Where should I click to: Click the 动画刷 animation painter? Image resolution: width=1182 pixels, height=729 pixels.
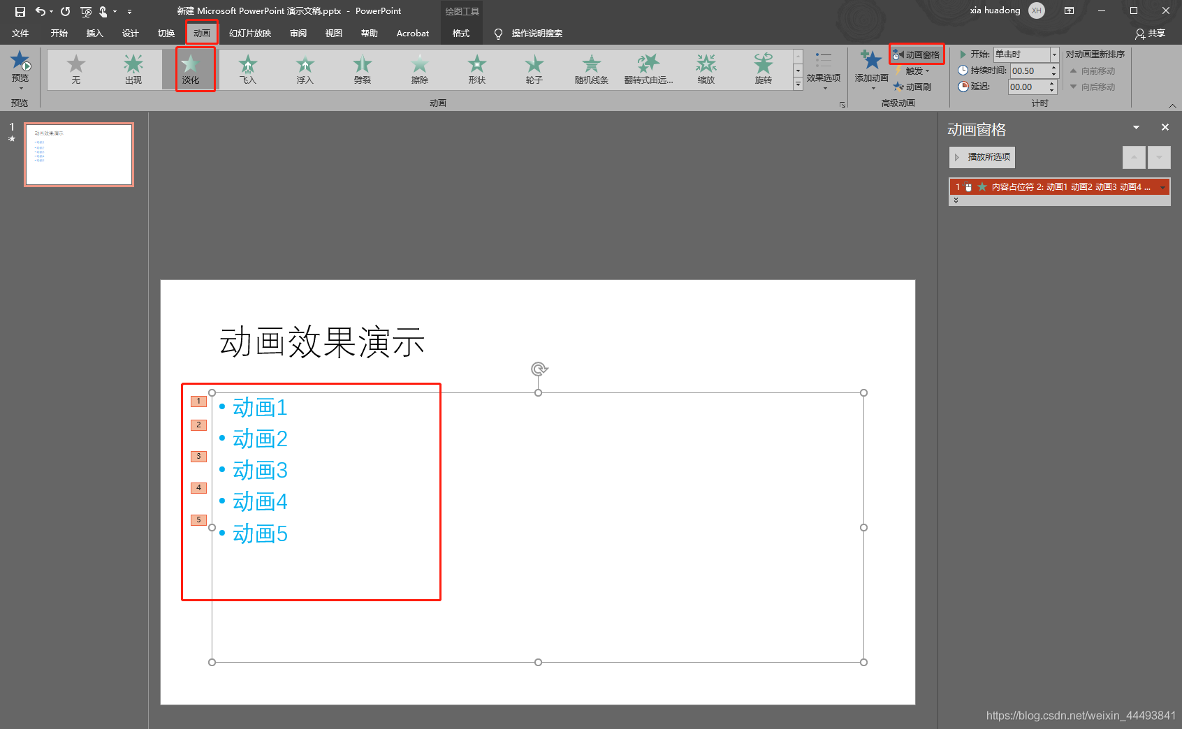coord(912,87)
